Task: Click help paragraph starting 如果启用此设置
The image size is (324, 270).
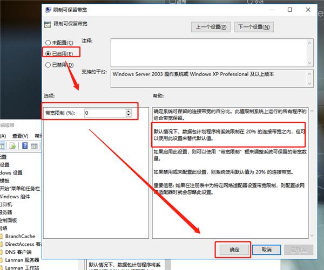Action: (230, 155)
